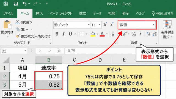Click the cell containing 4月

[23, 76]
